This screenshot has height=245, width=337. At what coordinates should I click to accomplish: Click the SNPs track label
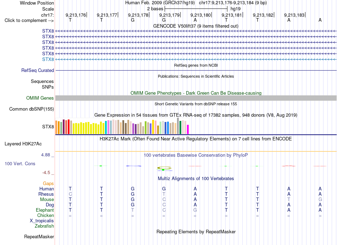(48, 87)
